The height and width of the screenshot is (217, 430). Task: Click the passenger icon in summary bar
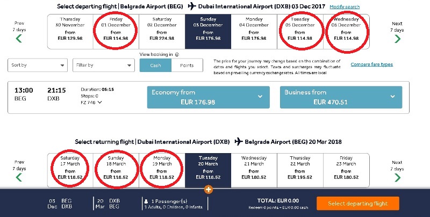[x=146, y=203]
